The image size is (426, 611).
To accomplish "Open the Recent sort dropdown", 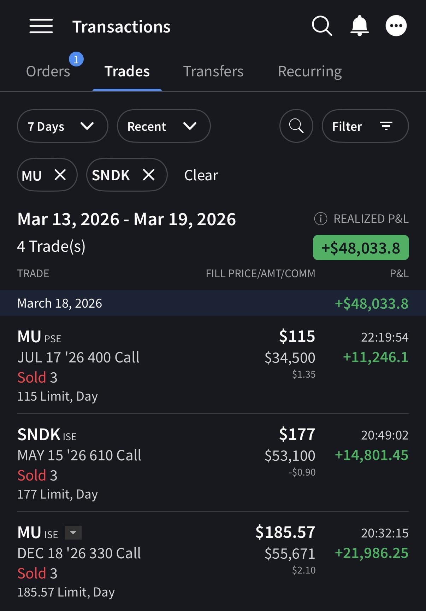I will click(163, 126).
